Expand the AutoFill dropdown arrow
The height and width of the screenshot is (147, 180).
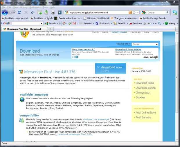pos(127,23)
